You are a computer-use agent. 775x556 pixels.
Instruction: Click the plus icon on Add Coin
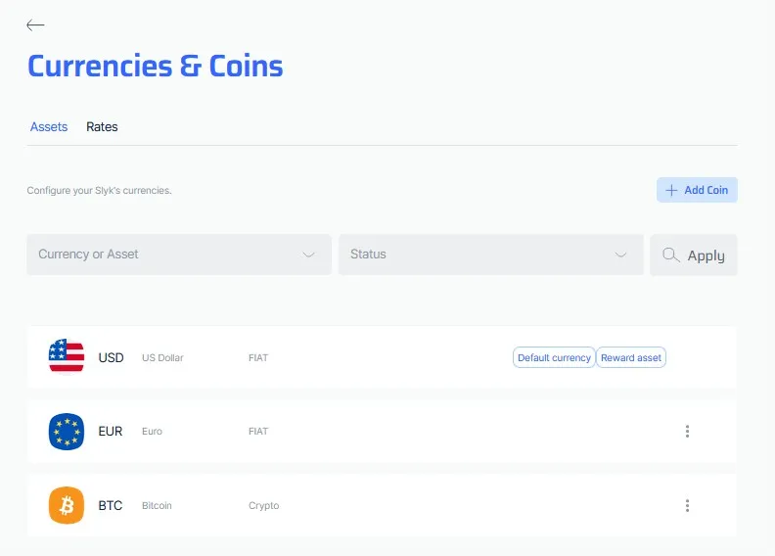pos(671,190)
